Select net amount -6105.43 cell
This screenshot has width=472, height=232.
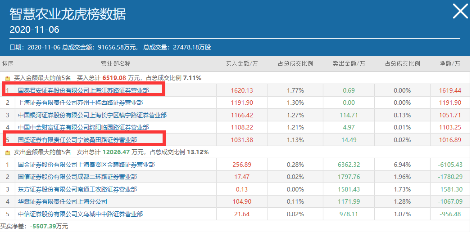pos(450,165)
